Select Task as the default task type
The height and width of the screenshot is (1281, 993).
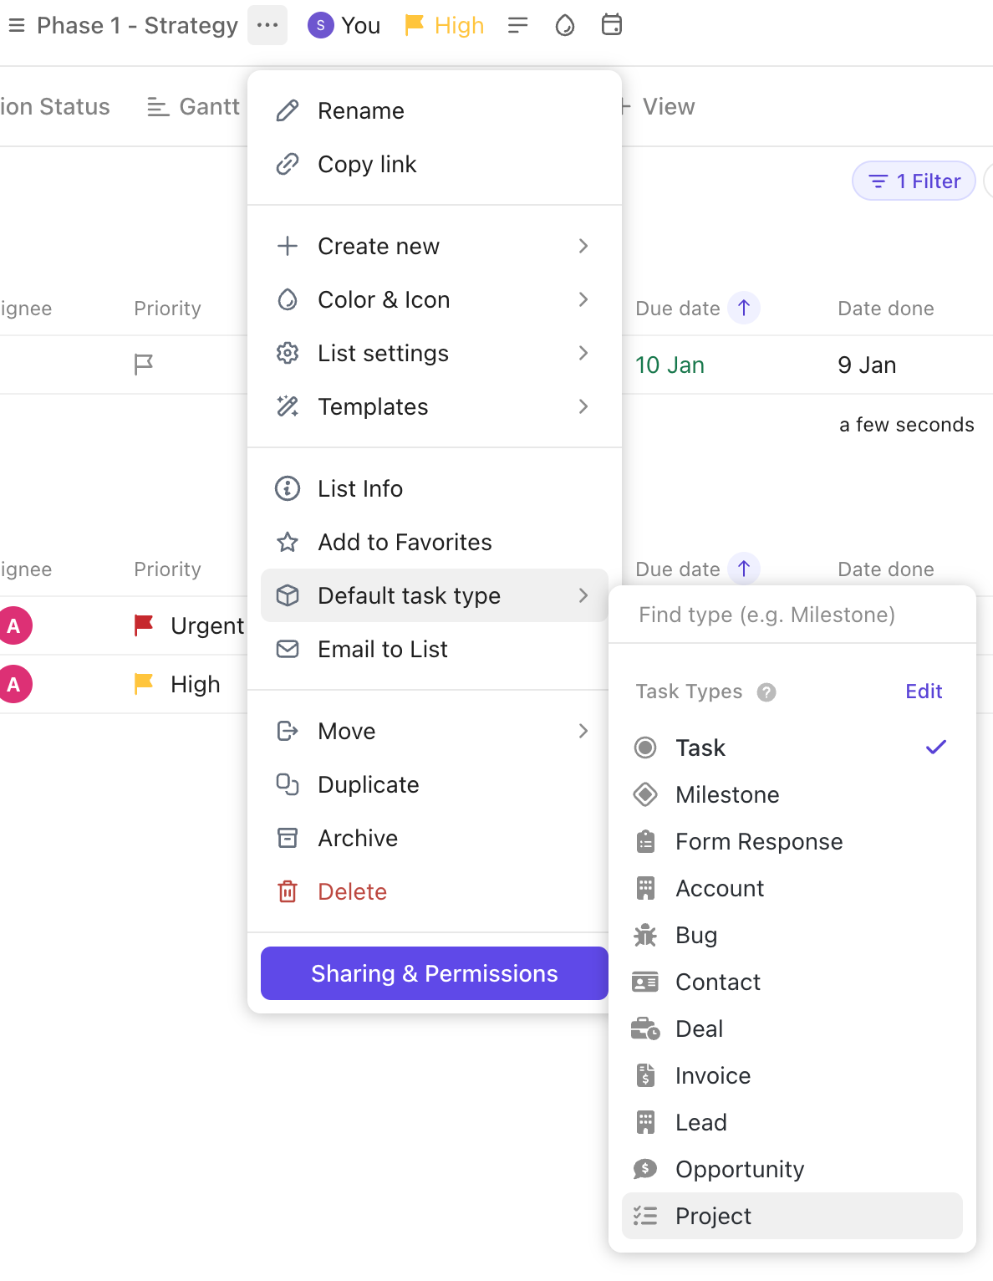coord(700,748)
